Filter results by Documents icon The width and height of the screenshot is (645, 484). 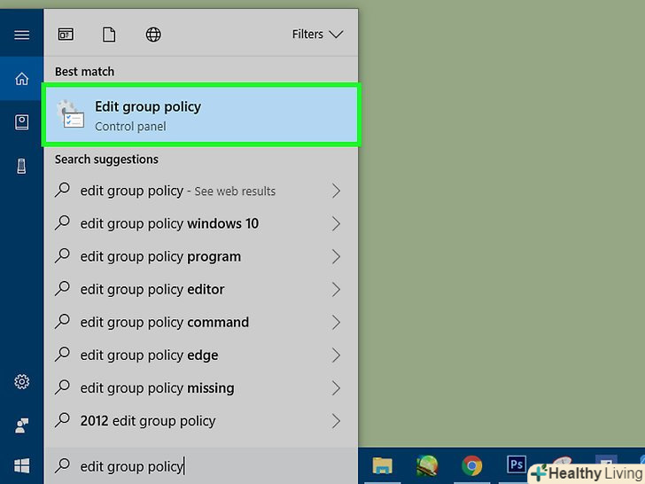[109, 35]
